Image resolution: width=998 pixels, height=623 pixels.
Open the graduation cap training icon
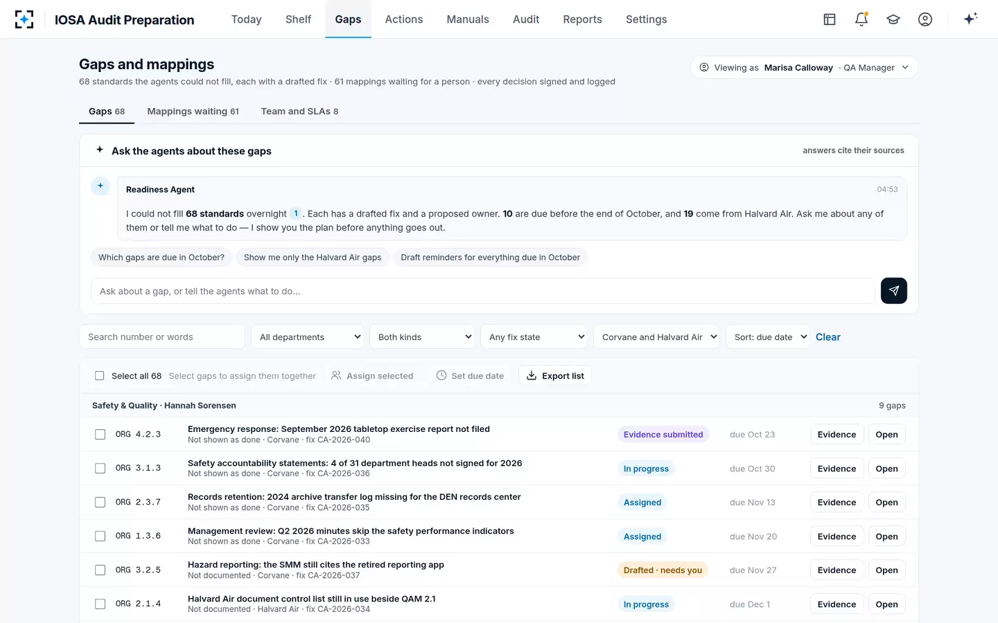pos(893,19)
